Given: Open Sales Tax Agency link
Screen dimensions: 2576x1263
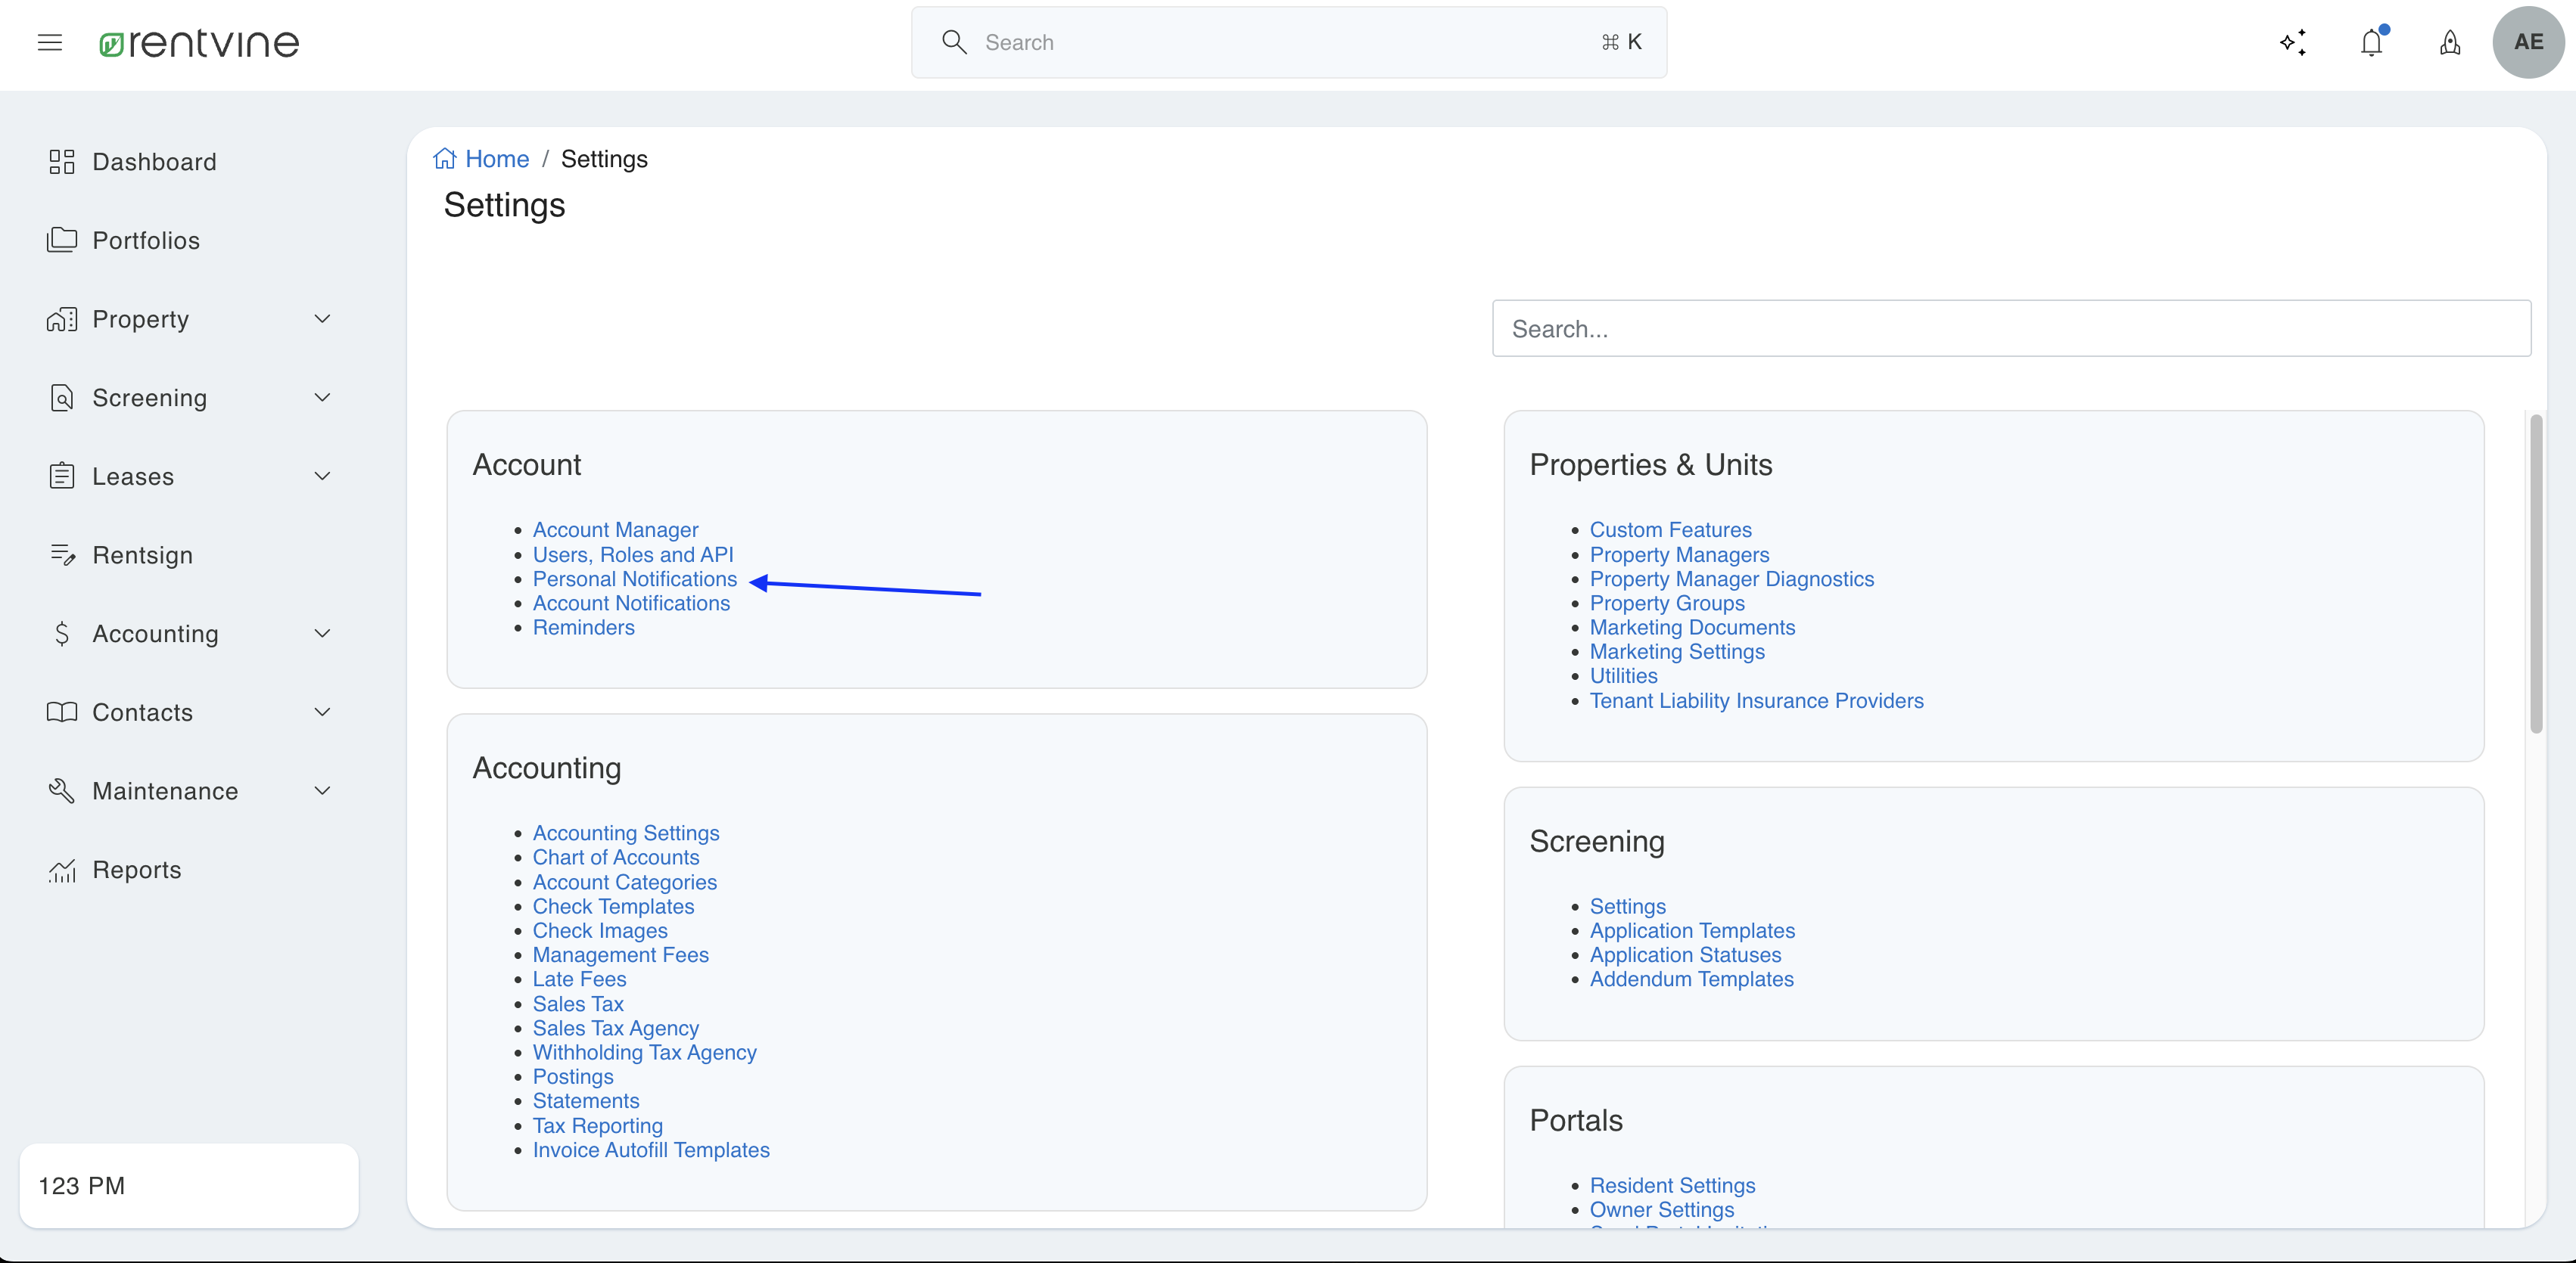Looking at the screenshot, I should click(616, 1029).
